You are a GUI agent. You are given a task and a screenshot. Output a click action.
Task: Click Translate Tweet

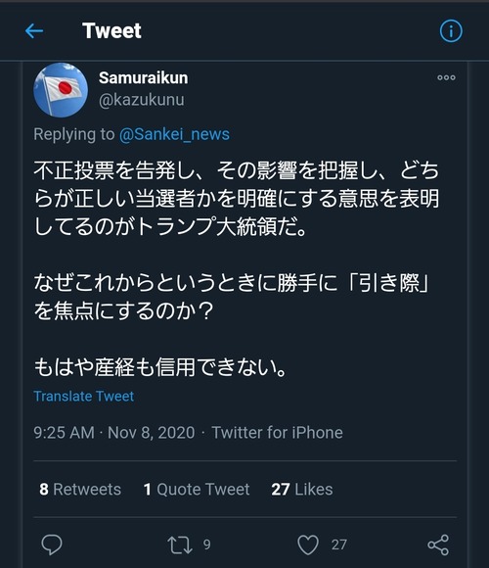pyautogui.click(x=83, y=397)
